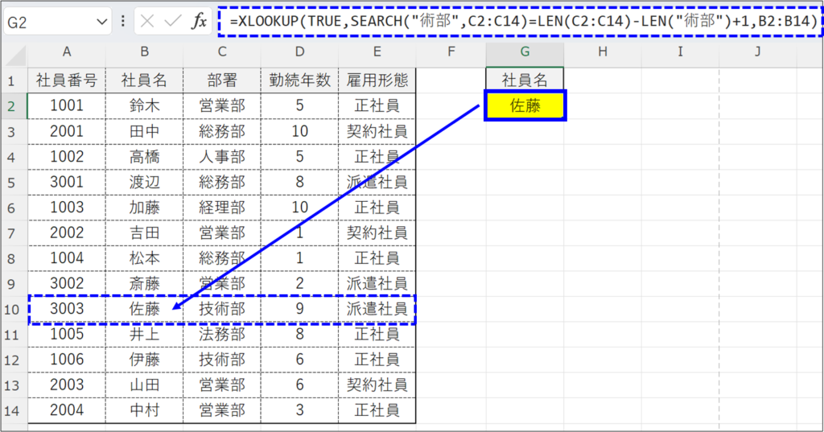Select row 10 header
This screenshot has width=824, height=432.
[x=12, y=309]
